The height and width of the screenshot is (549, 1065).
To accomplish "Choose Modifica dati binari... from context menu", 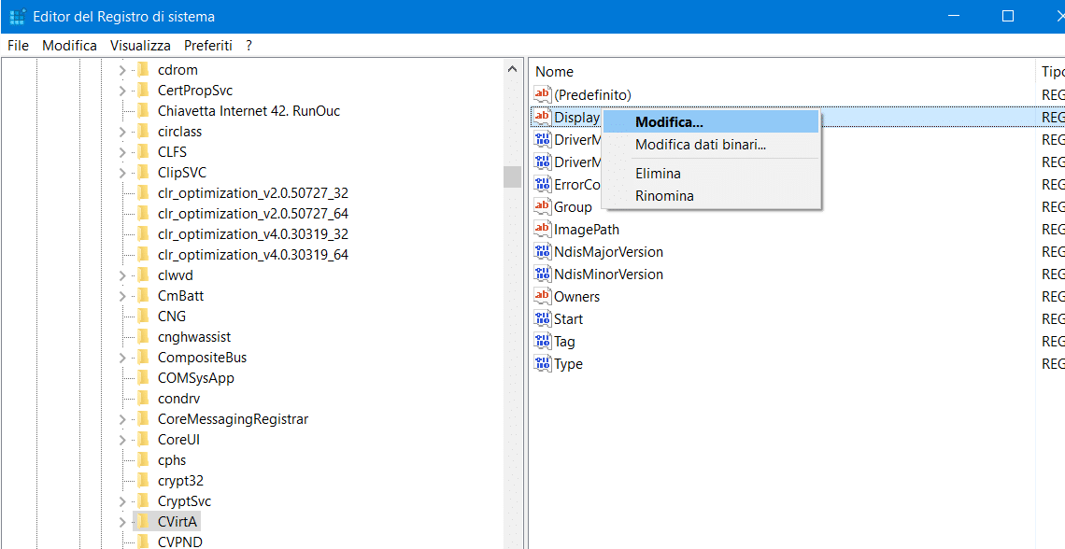I will click(712, 145).
